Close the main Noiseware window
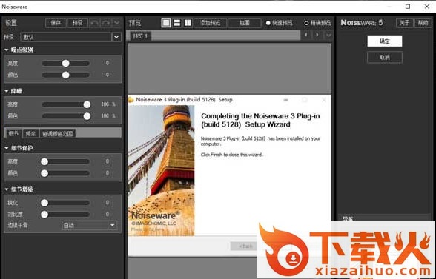 click(427, 7)
